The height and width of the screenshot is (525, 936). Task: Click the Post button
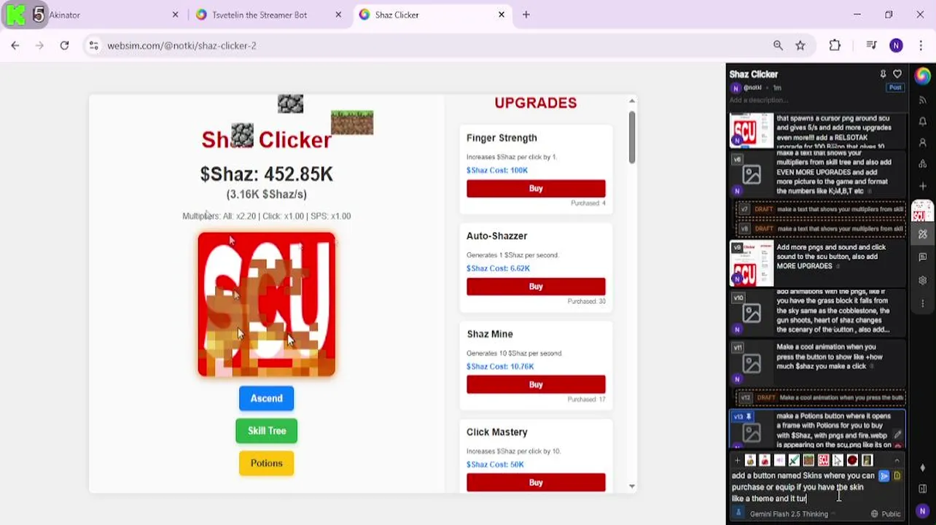click(895, 87)
